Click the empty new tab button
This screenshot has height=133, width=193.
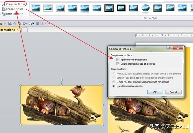click(x=24, y=30)
